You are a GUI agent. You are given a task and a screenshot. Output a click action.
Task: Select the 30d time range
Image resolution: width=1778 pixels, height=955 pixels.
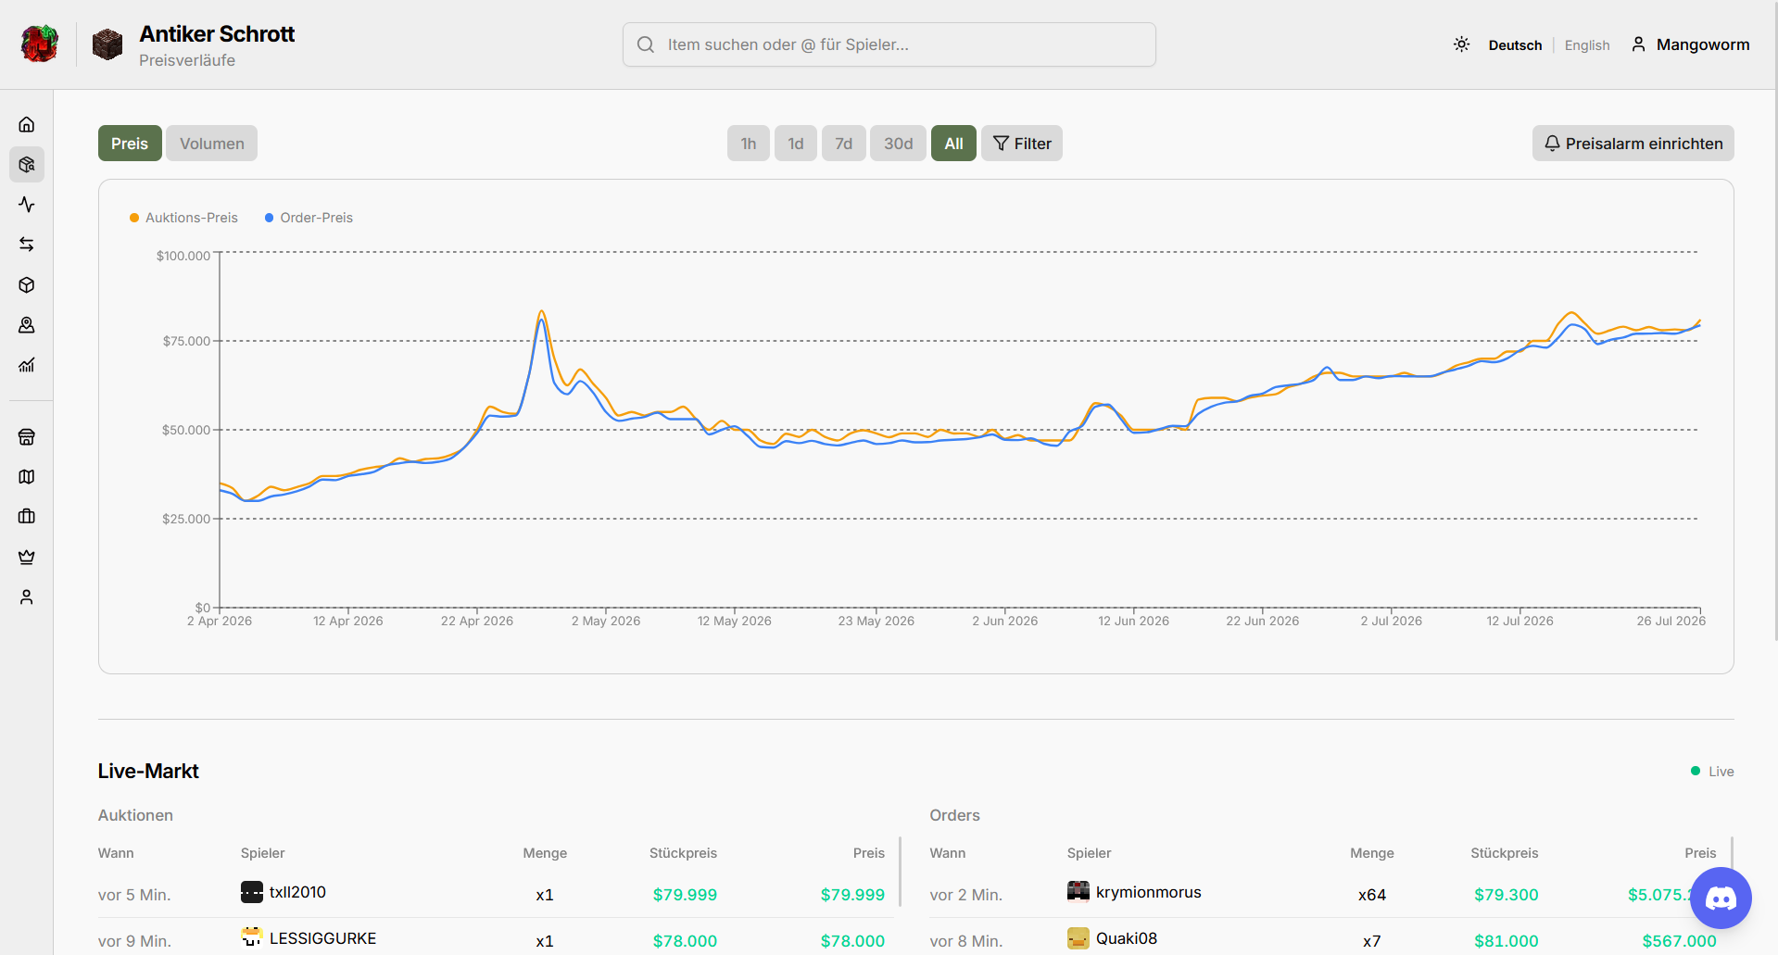click(898, 144)
